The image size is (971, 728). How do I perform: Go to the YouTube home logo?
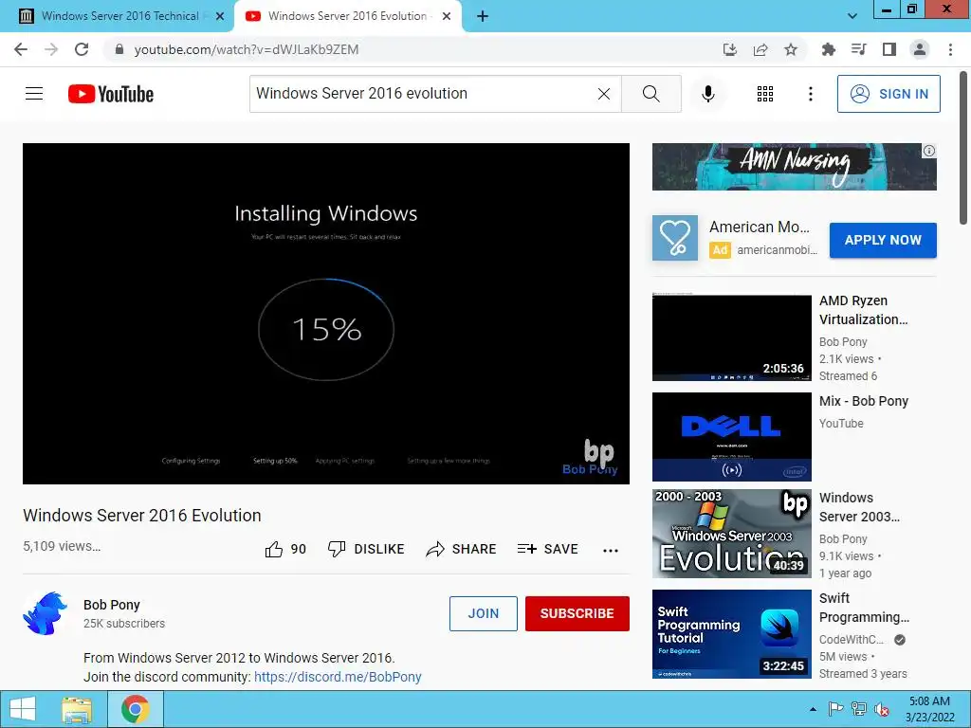pyautogui.click(x=111, y=94)
